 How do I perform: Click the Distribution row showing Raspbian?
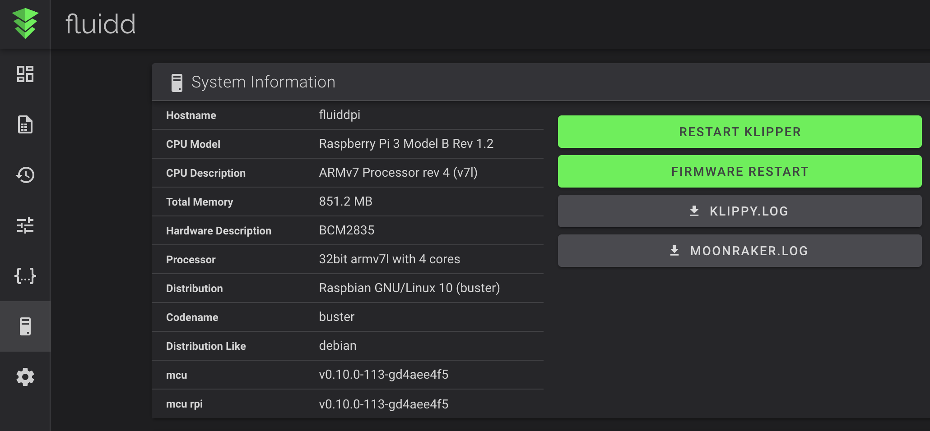coord(348,288)
